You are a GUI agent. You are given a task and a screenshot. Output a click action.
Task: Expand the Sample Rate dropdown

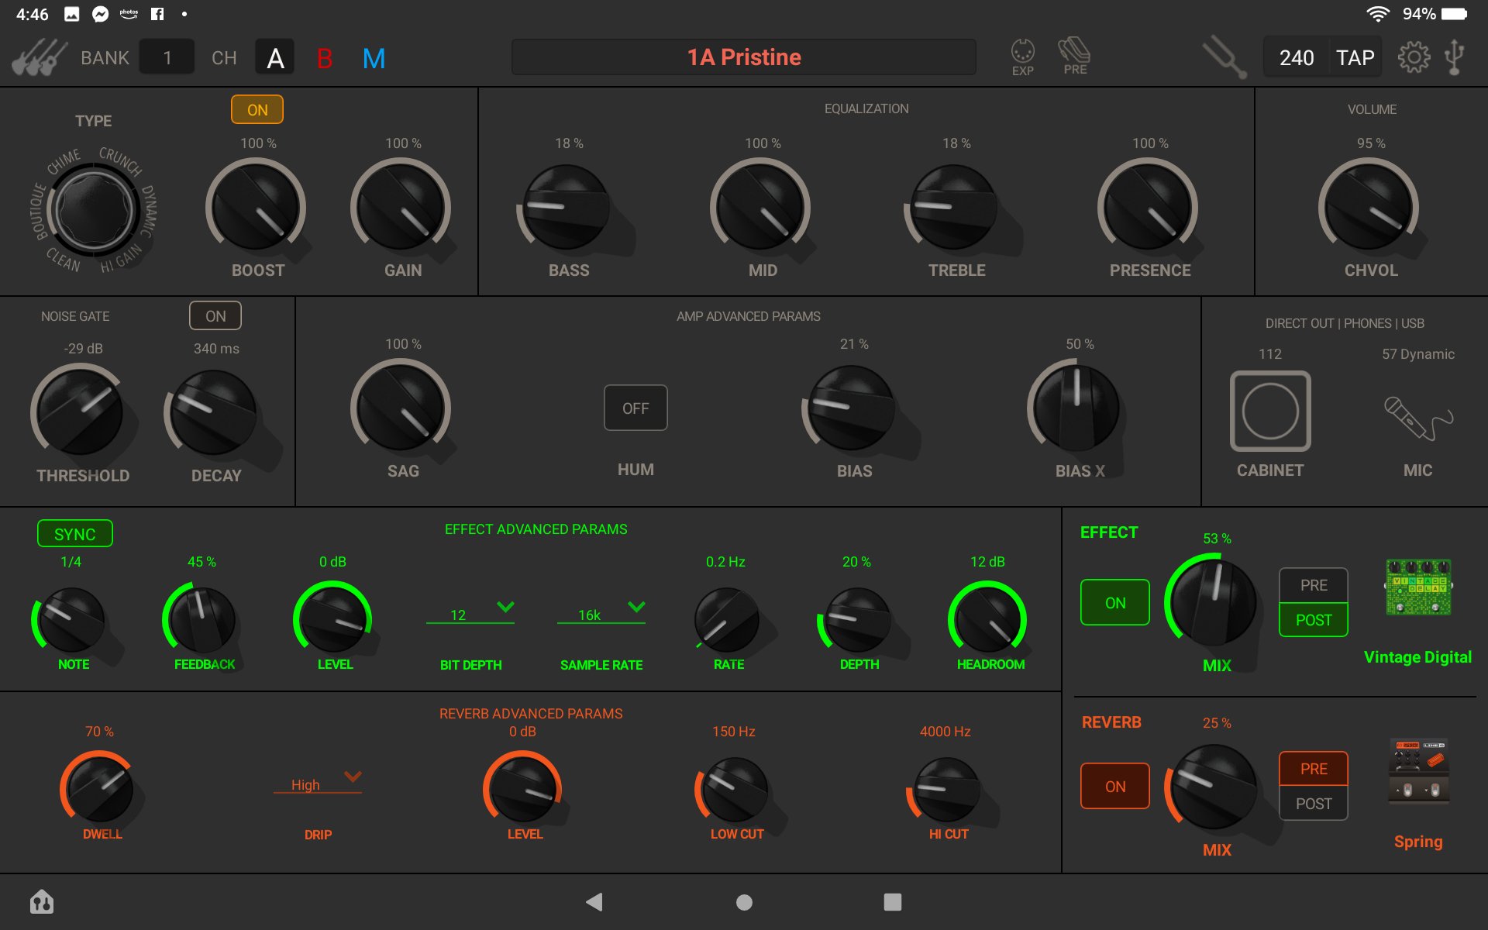click(x=601, y=613)
